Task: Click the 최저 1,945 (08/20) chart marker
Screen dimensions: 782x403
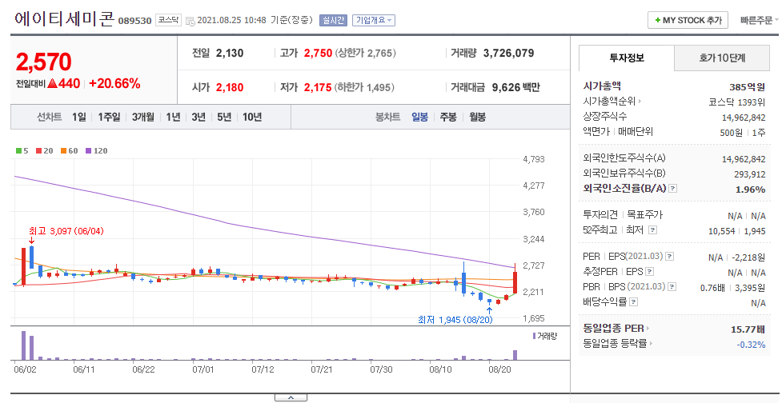Action: click(x=455, y=320)
